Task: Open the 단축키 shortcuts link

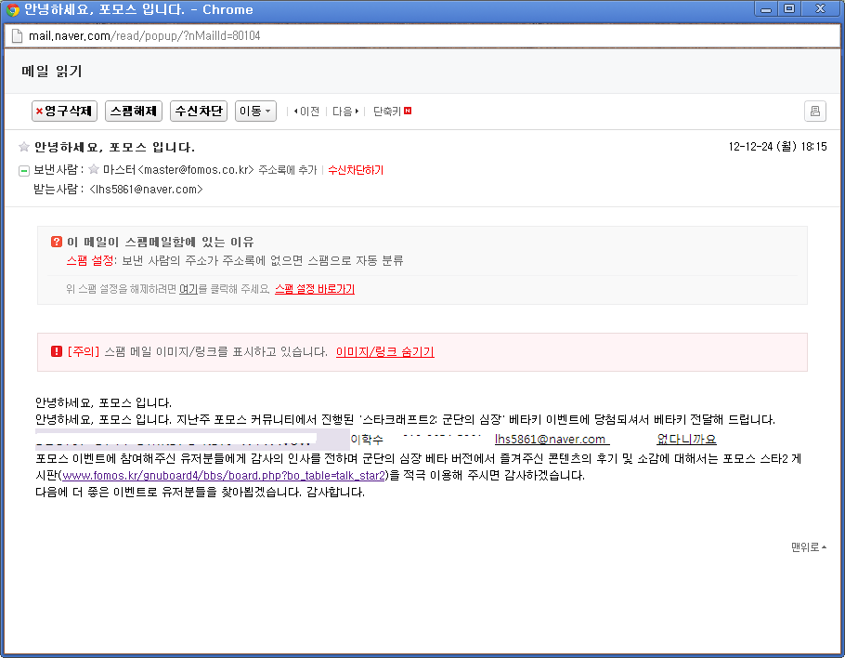Action: pos(391,112)
